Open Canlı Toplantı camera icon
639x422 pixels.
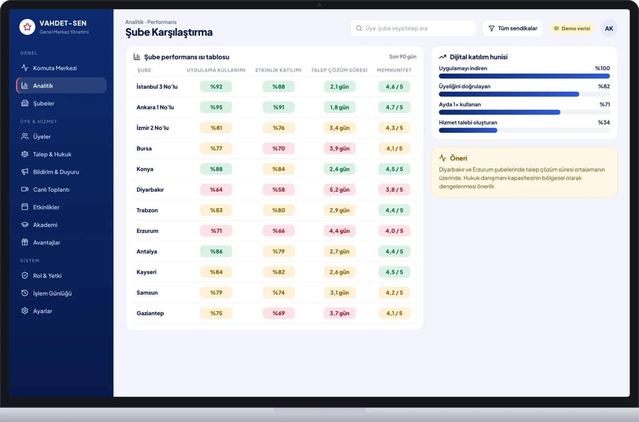(x=25, y=189)
